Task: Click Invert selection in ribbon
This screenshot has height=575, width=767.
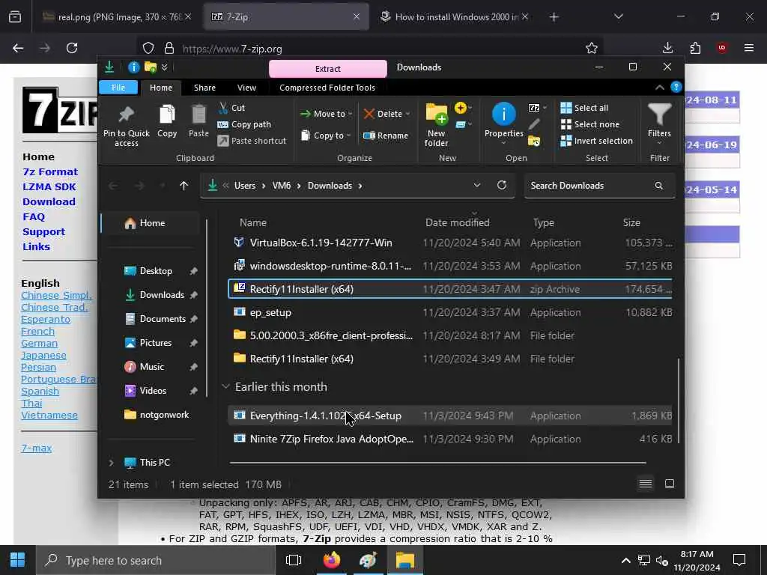Action: point(597,141)
